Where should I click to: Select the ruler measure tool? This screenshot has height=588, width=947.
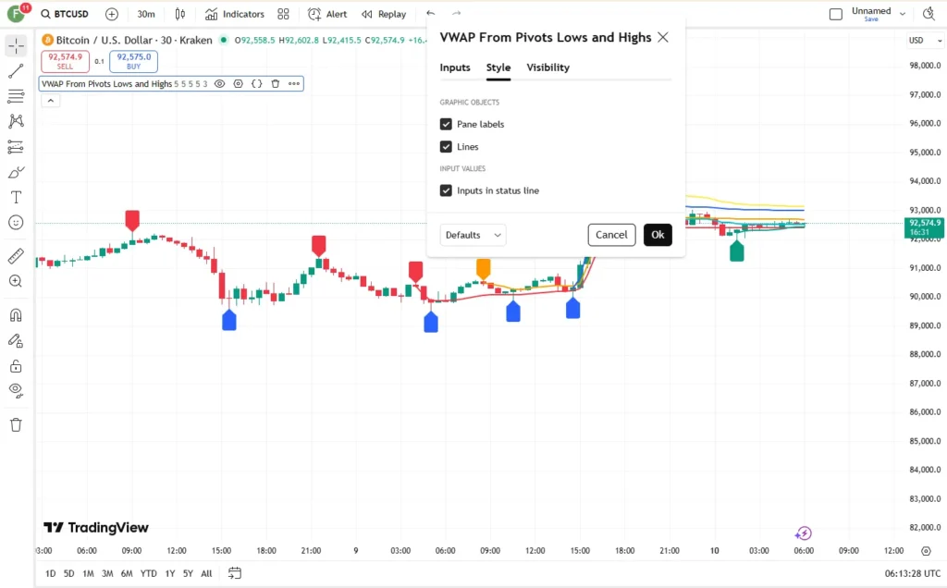[16, 256]
